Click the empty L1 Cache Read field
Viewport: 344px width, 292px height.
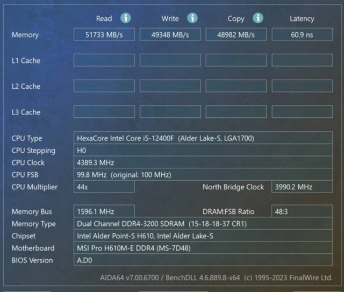click(104, 60)
